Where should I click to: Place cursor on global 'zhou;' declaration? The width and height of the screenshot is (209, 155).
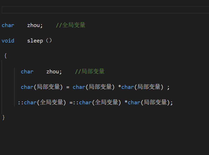(x=35, y=25)
